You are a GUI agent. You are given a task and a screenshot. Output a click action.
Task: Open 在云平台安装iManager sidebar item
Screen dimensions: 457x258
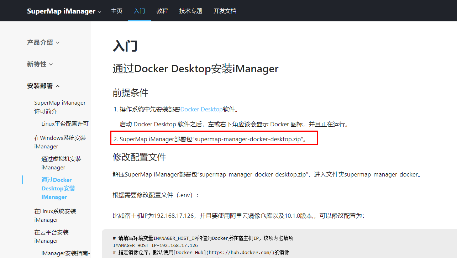51,236
